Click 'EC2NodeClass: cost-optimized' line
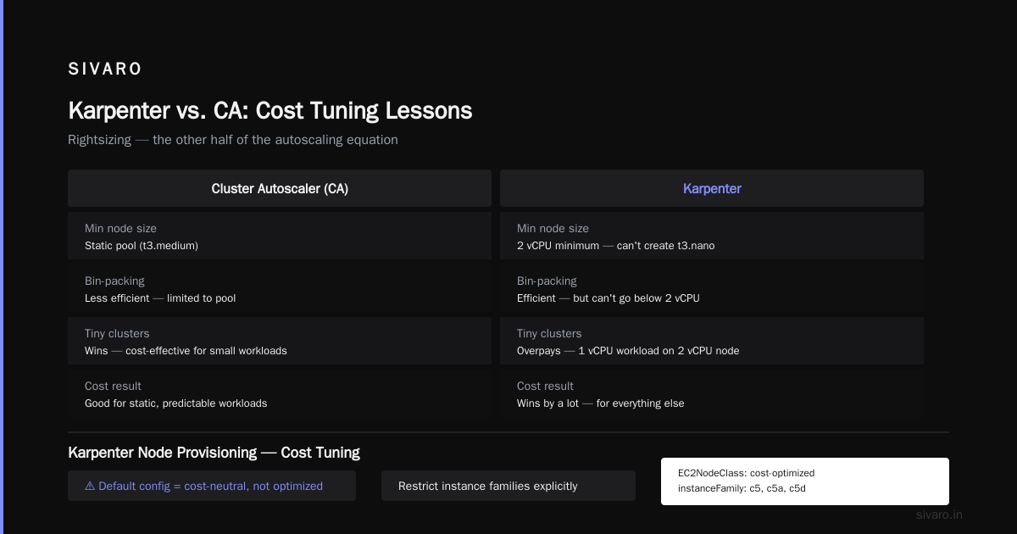Screen dimensions: 1017x534 (746, 473)
